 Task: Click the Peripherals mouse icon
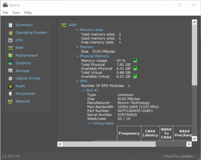point(10,94)
